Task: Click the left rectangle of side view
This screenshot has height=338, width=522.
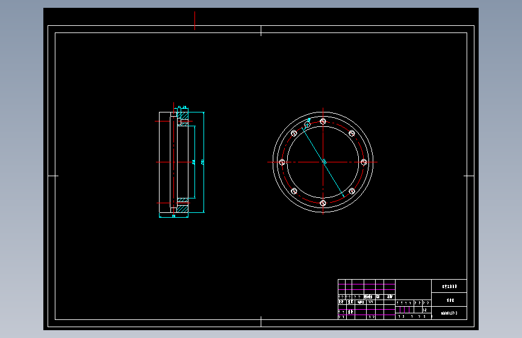Action: point(165,162)
